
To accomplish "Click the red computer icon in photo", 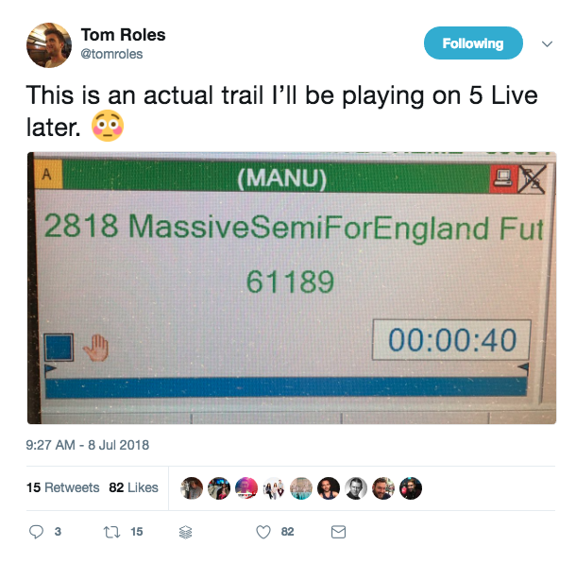I will (503, 179).
